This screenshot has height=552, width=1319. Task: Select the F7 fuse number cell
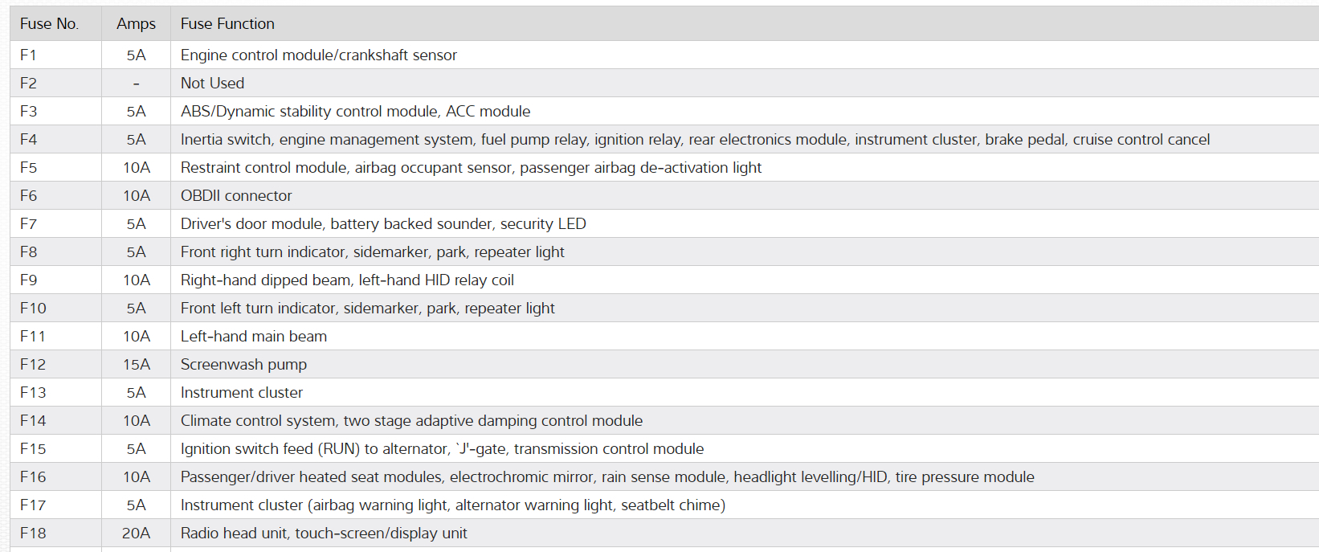tap(29, 224)
